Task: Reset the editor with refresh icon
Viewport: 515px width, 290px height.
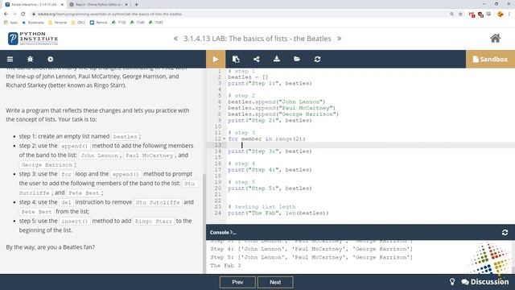Action: coord(317,59)
